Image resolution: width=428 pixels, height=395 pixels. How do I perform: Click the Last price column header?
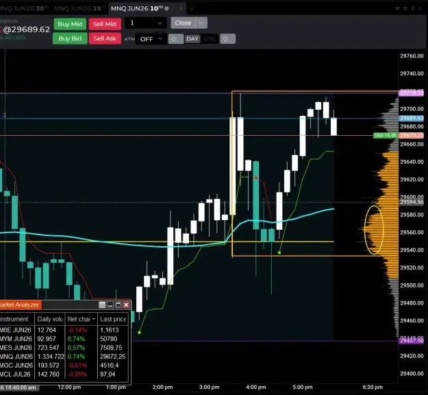pos(113,319)
